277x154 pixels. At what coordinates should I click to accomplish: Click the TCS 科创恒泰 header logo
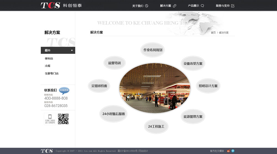click(x=61, y=5)
